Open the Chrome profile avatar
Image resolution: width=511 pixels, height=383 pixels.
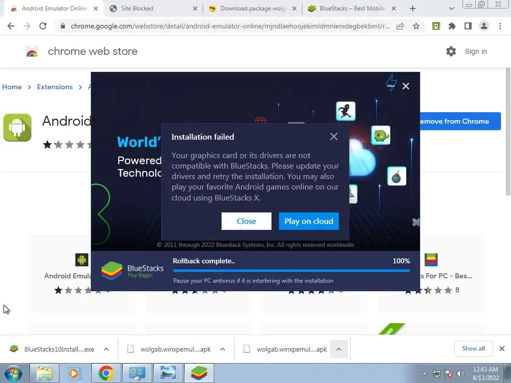pyautogui.click(x=484, y=26)
